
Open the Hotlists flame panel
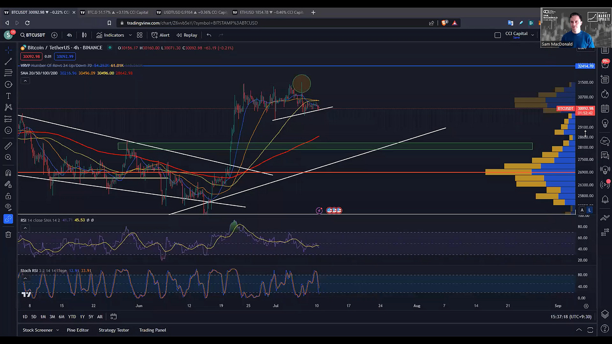click(605, 94)
